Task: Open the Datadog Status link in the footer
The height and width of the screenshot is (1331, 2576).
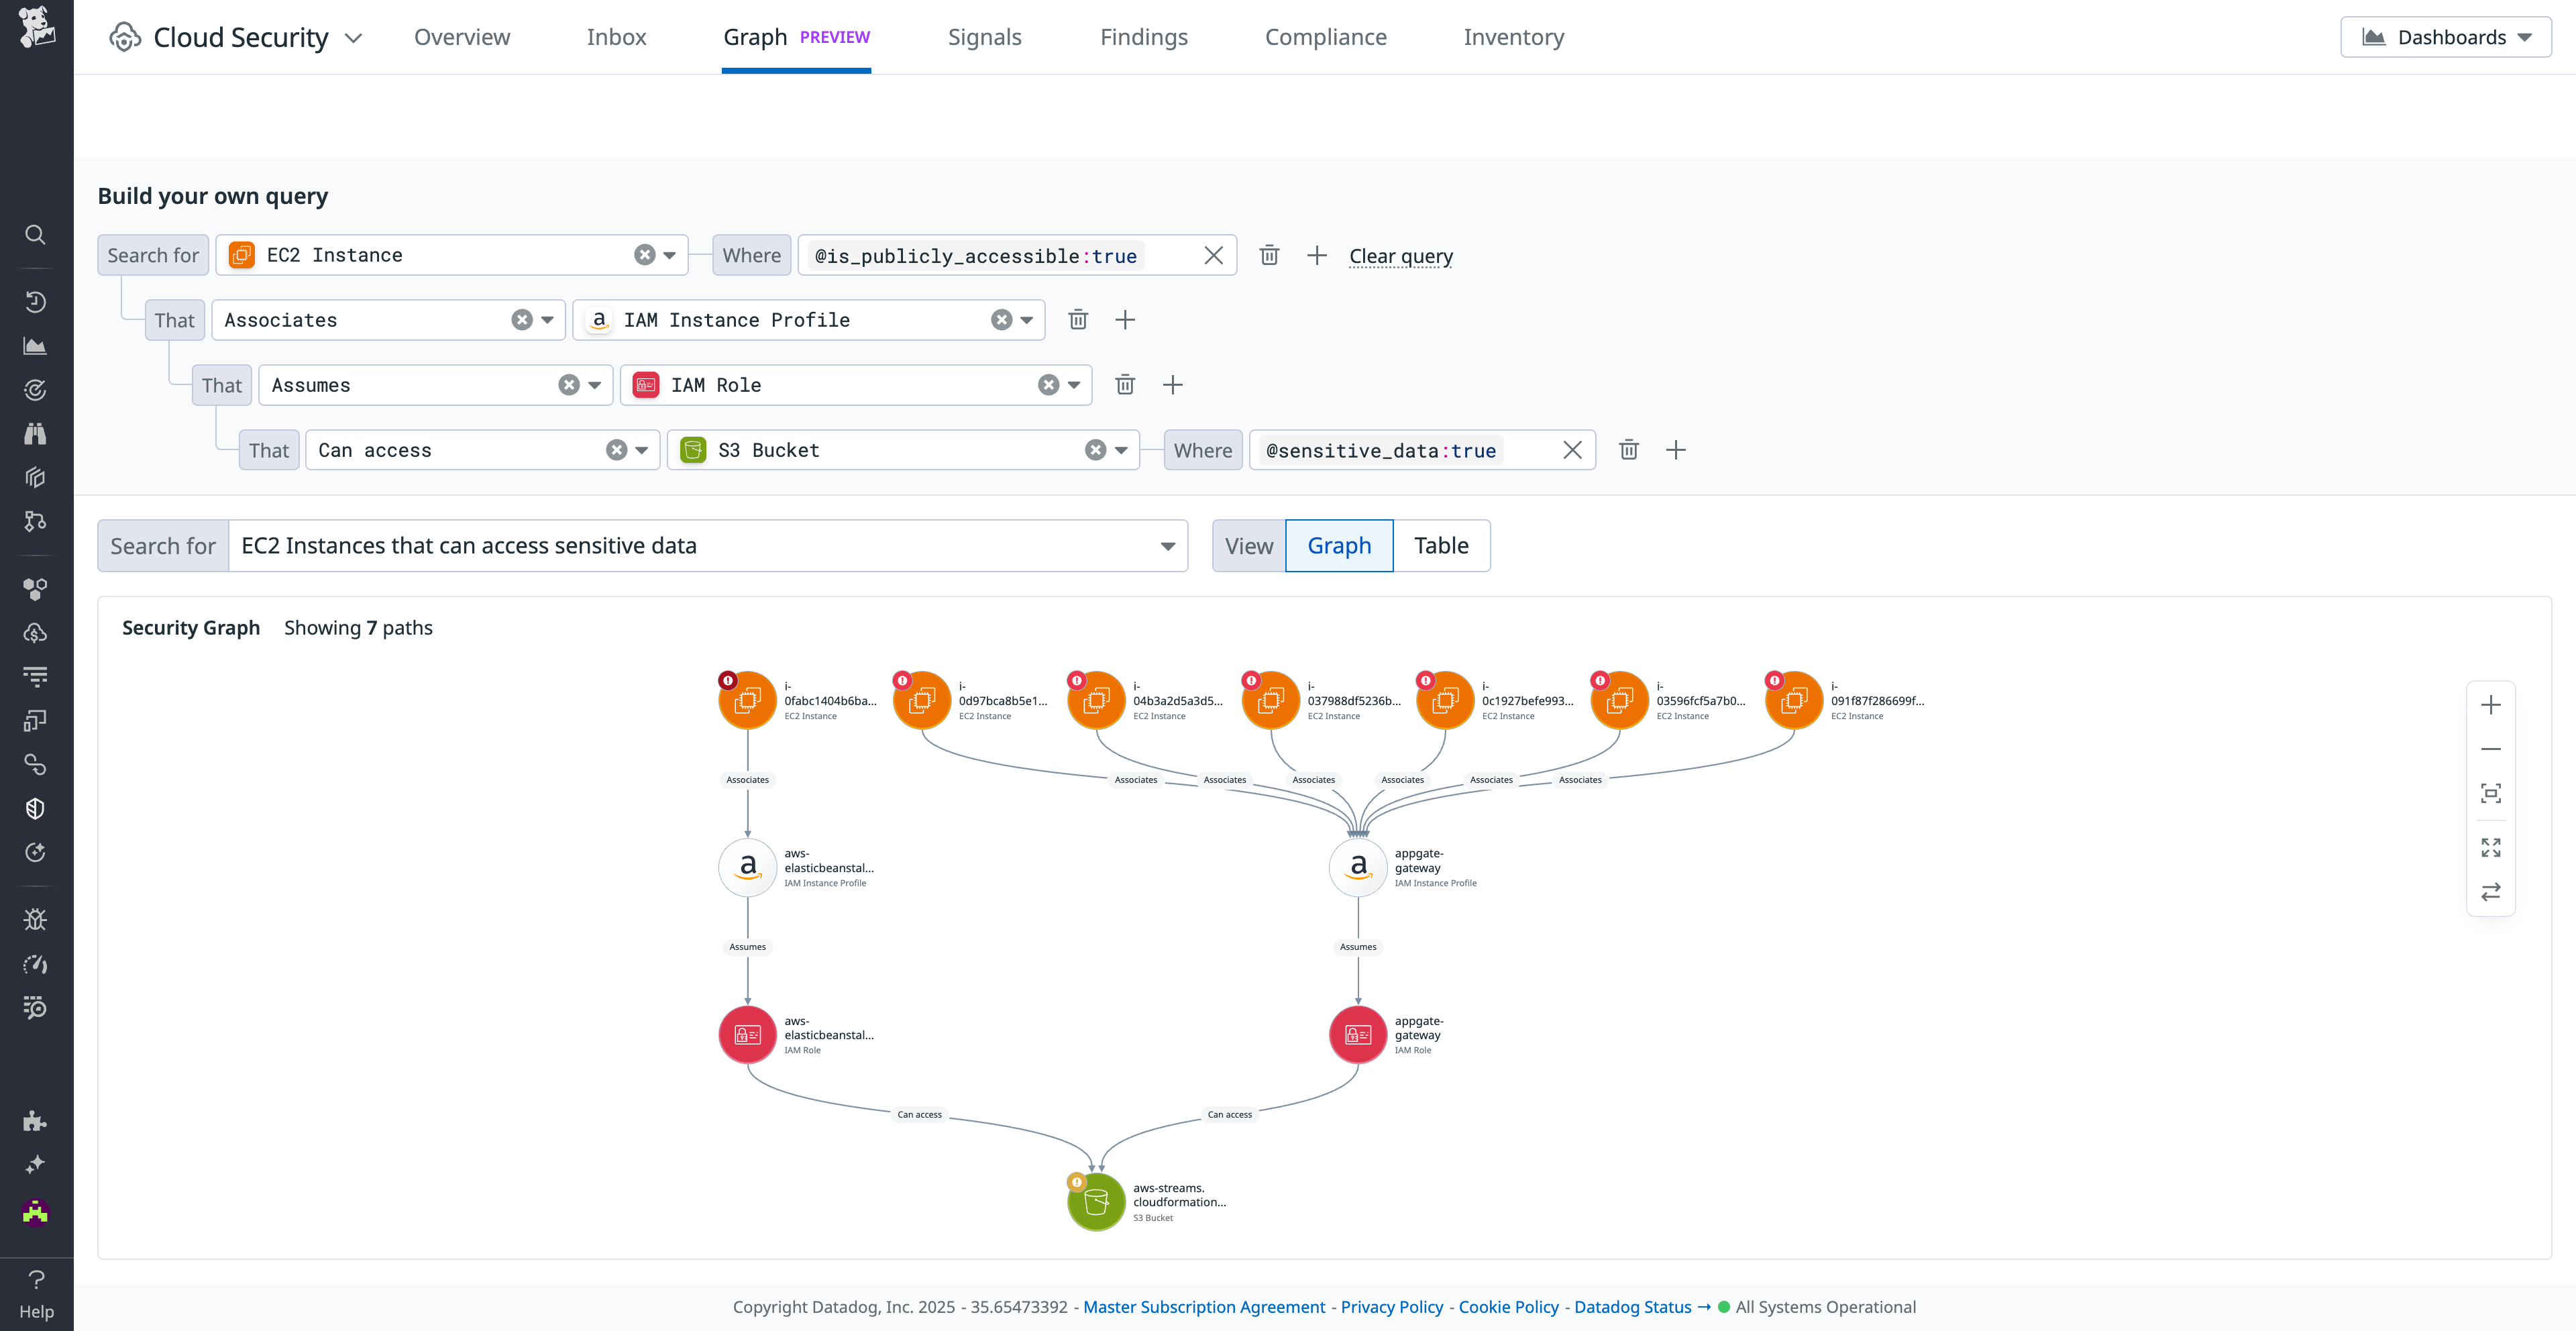Action: pyautogui.click(x=1632, y=1307)
